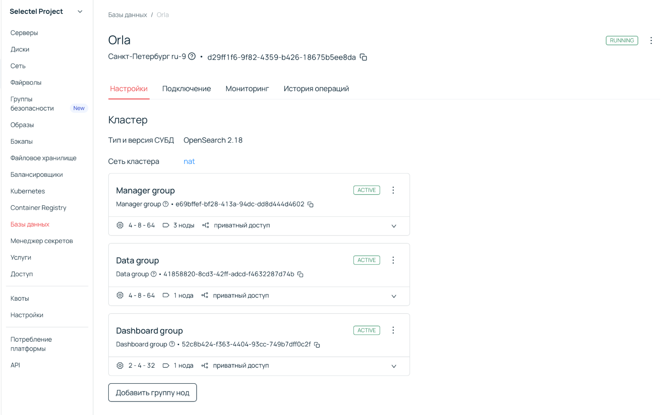Copy the Dashboard group ID

click(x=317, y=344)
